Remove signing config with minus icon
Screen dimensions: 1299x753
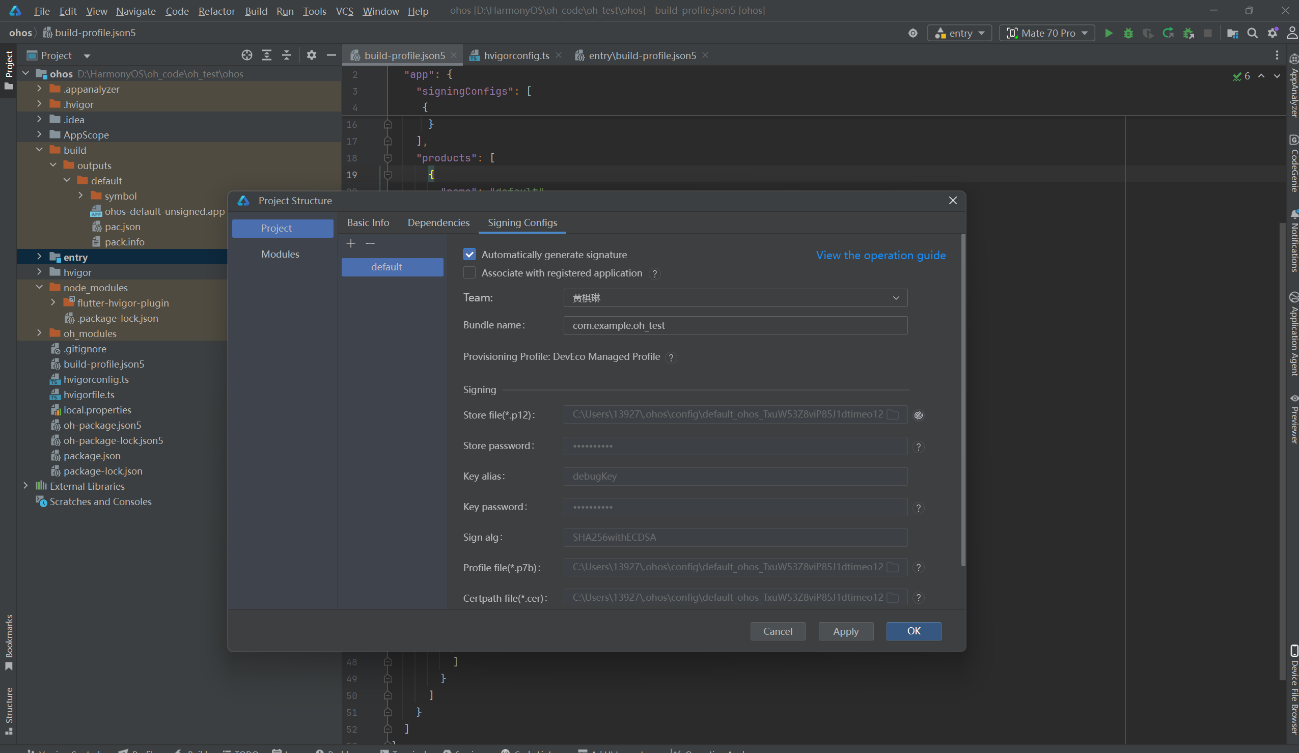pos(370,243)
